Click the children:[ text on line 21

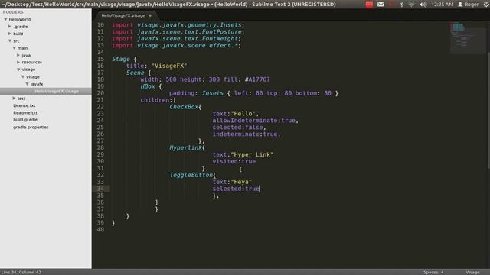[x=158, y=100]
